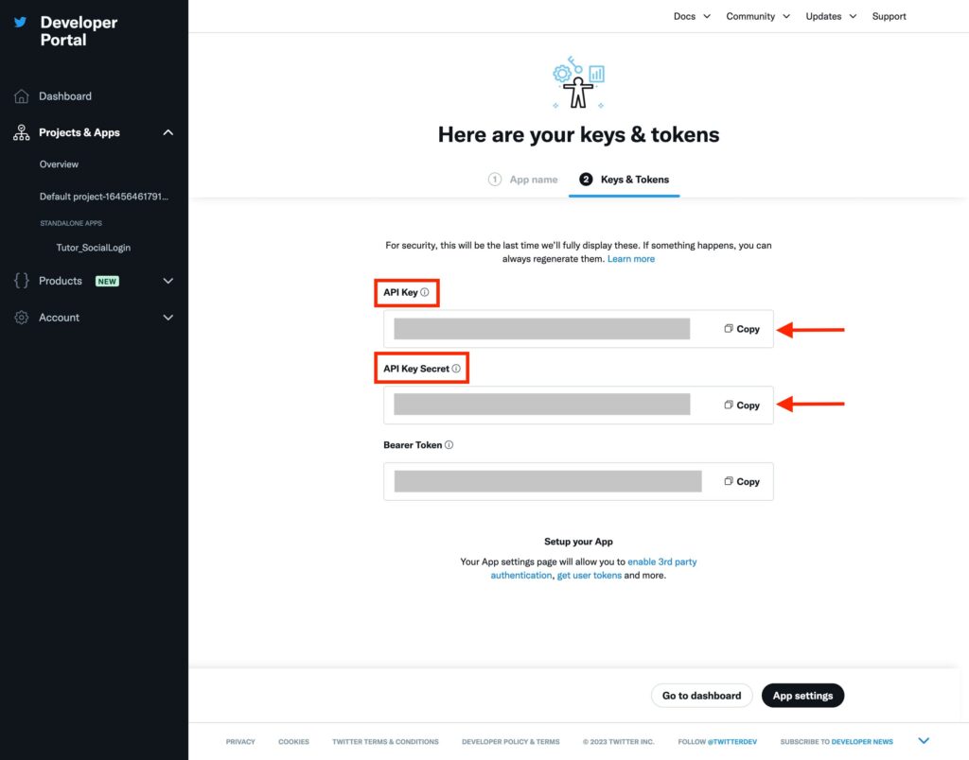Click the Dashboard home icon
This screenshot has height=760, width=969.
point(22,96)
